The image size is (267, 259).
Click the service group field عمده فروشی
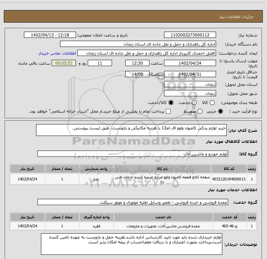[x=133, y=202]
